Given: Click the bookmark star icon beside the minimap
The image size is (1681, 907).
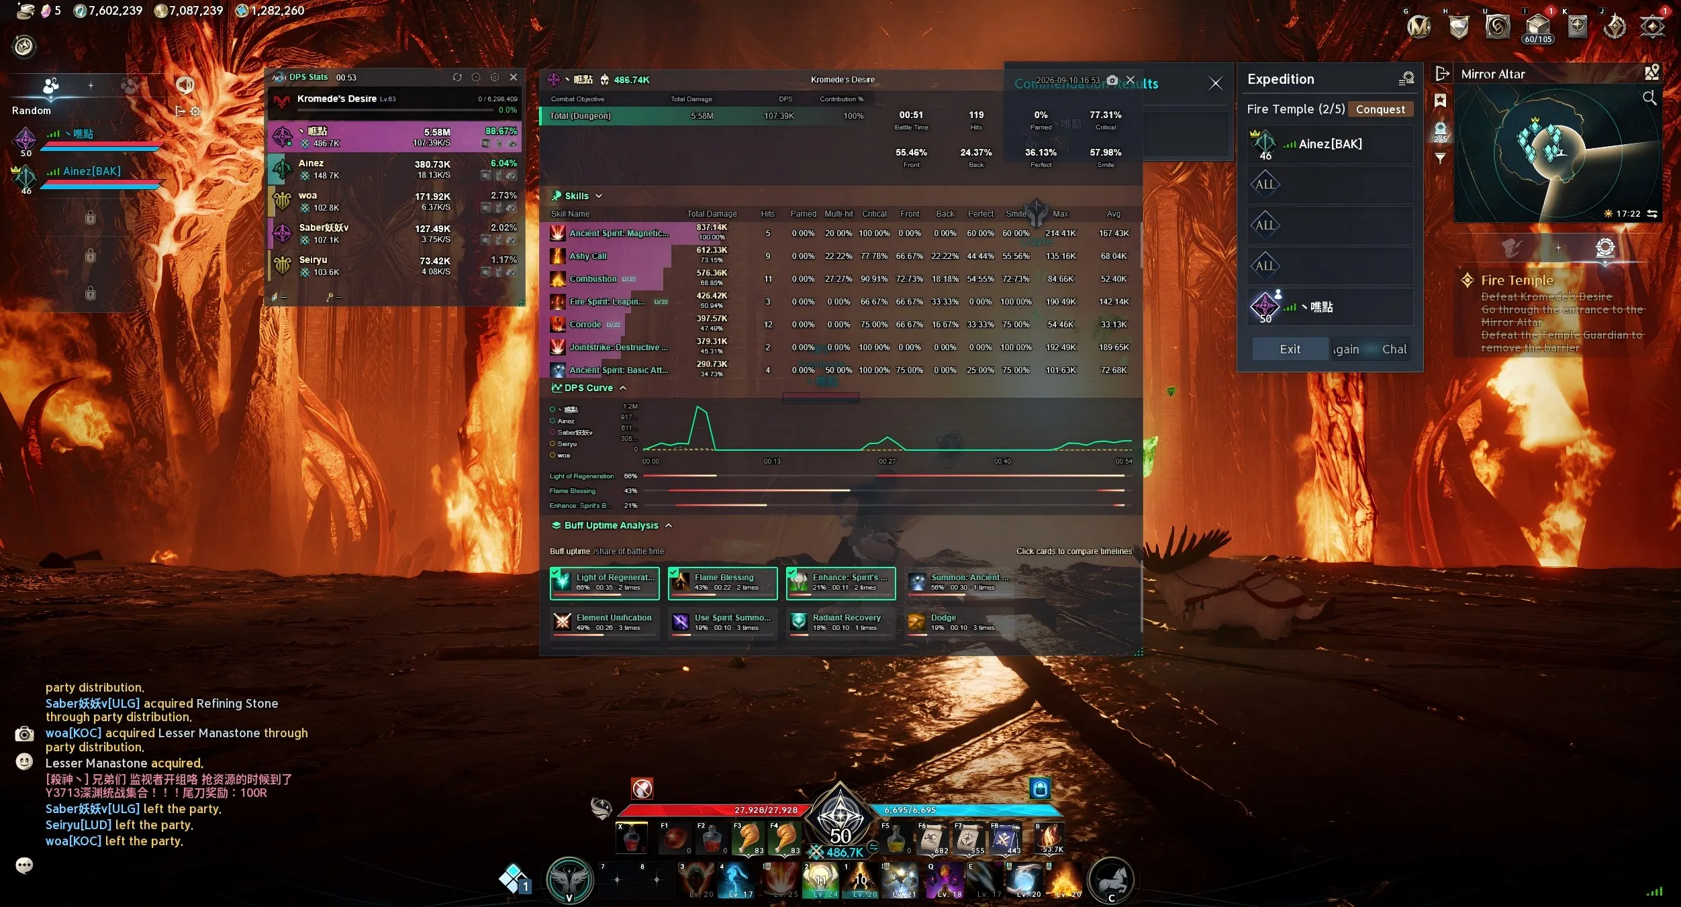Looking at the screenshot, I should click(1440, 101).
